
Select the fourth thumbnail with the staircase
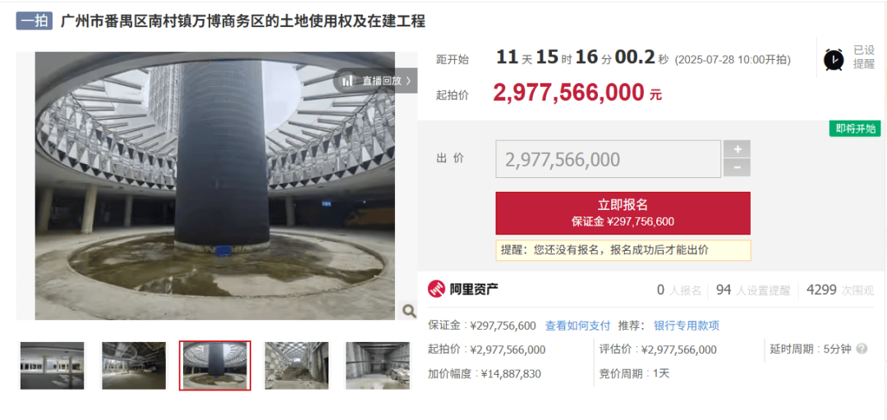[x=296, y=365]
